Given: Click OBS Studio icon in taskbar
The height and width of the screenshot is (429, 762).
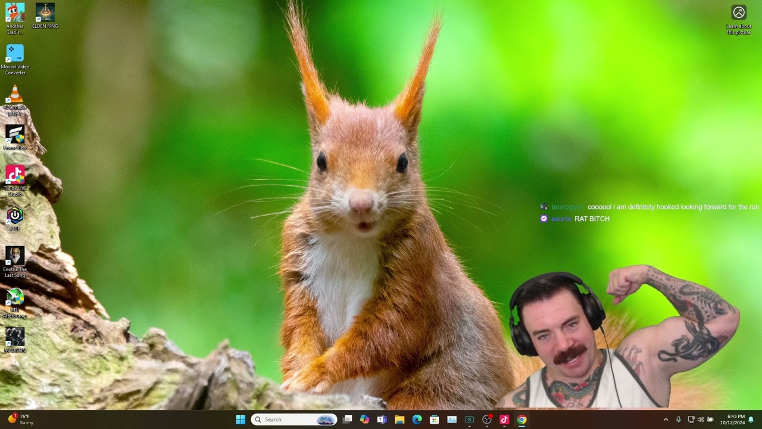Looking at the screenshot, I should coord(486,419).
